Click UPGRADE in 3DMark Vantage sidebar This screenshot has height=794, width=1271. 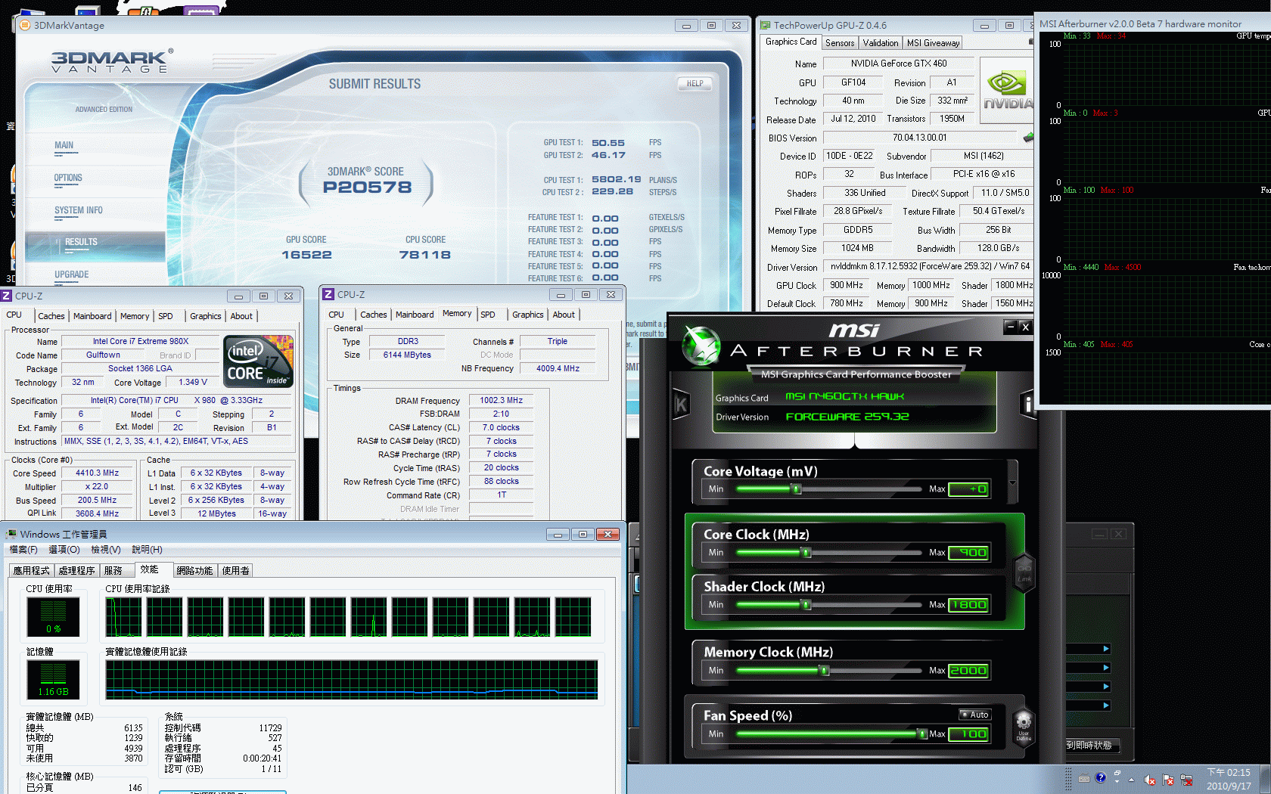coord(71,274)
